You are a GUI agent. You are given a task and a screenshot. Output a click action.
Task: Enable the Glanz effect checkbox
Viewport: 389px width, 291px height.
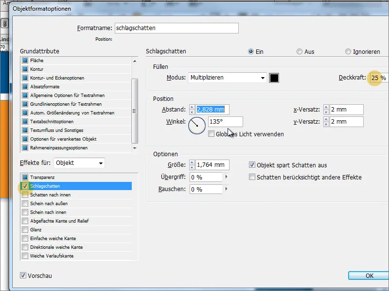(x=25, y=229)
